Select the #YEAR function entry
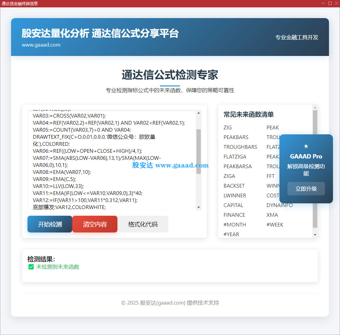This screenshot has height=335, width=340. pyautogui.click(x=231, y=234)
